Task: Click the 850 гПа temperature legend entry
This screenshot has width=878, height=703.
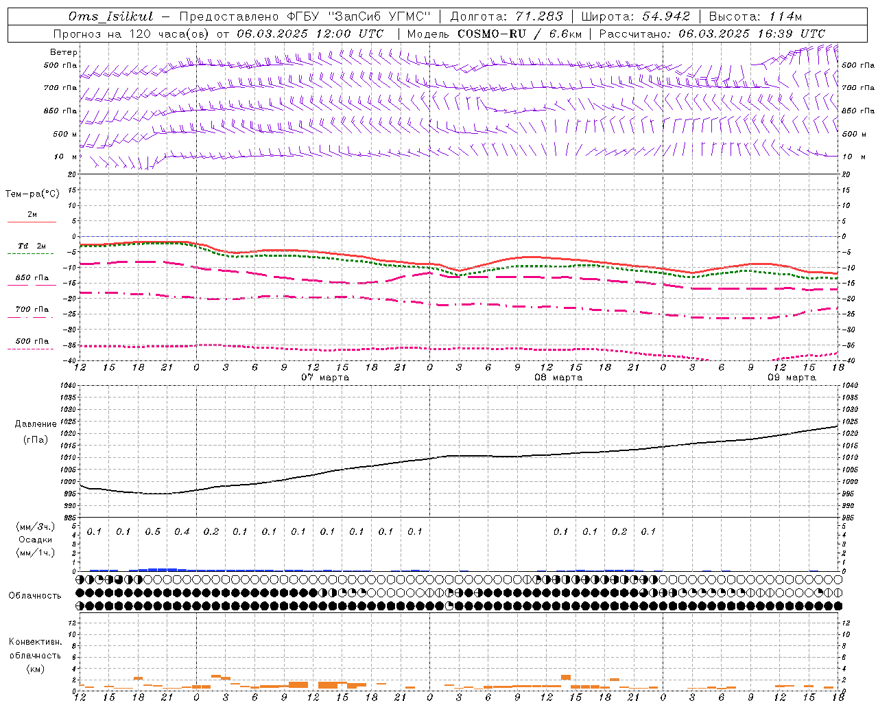Action: (32, 278)
